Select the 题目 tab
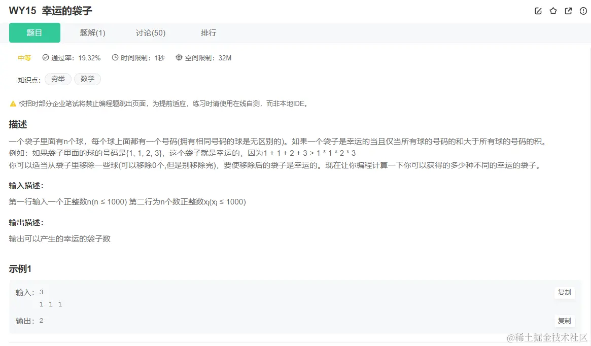The image size is (591, 346). tap(34, 33)
